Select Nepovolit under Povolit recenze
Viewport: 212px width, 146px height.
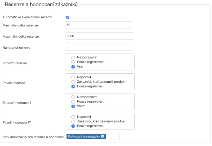click(x=73, y=77)
